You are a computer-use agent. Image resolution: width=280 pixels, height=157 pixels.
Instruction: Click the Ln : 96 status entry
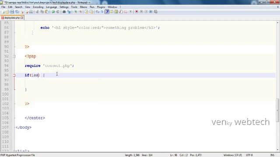[x=174, y=155]
